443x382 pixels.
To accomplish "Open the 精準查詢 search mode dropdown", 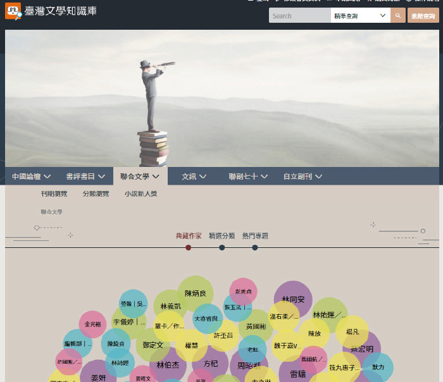I will 359,16.
